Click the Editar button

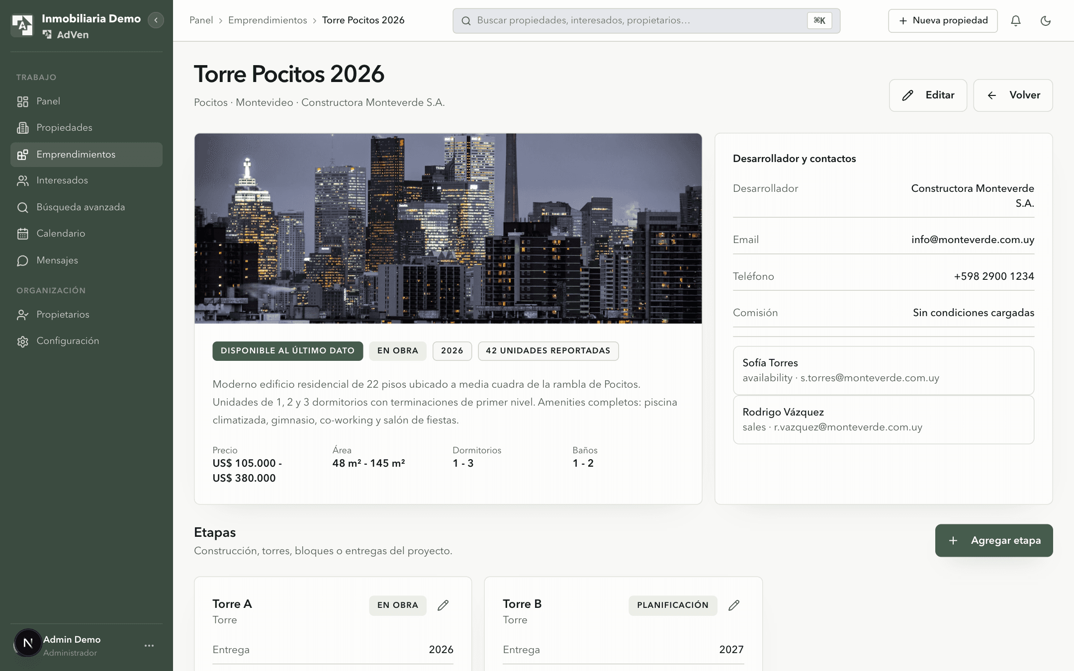click(x=928, y=95)
